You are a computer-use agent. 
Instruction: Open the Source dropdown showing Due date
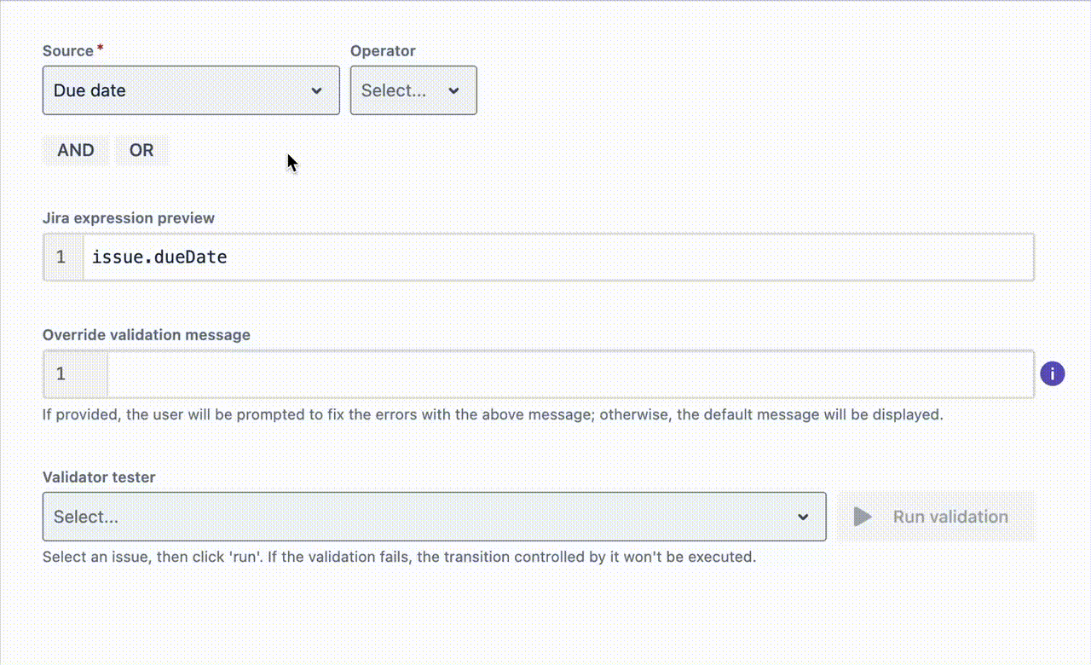coord(191,90)
